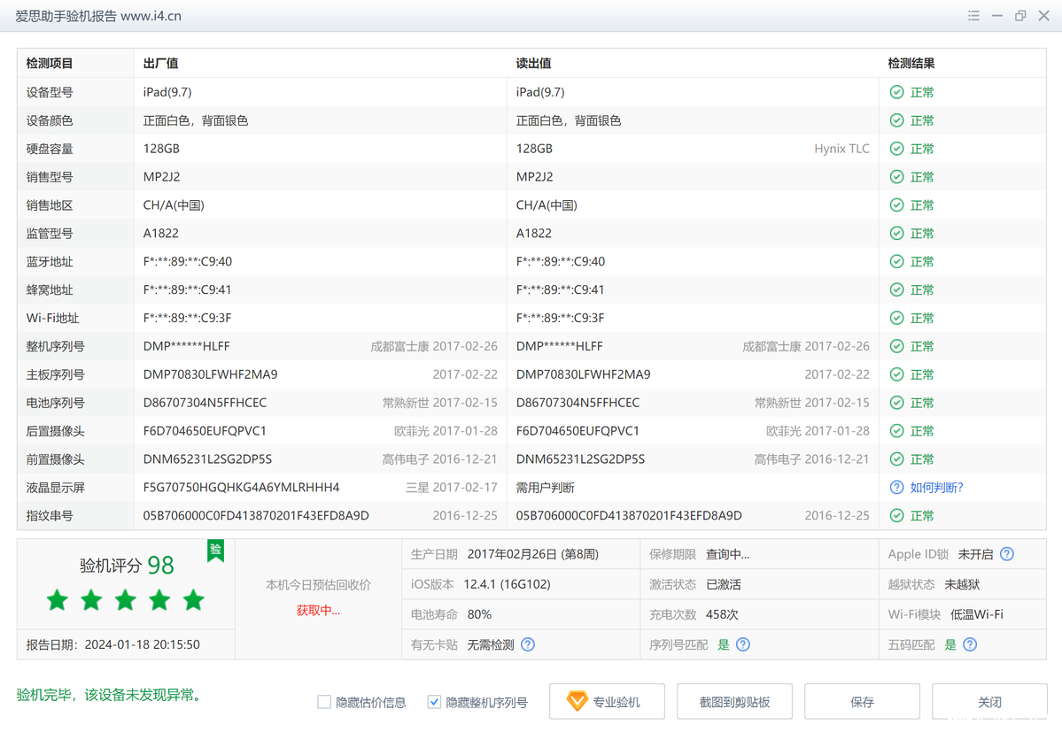This screenshot has height=732, width=1062.
Task: Click the green check icon for 蓝牙地址 row
Action: pyautogui.click(x=896, y=261)
